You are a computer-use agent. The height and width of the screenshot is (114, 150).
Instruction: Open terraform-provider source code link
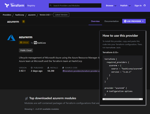click(82, 71)
